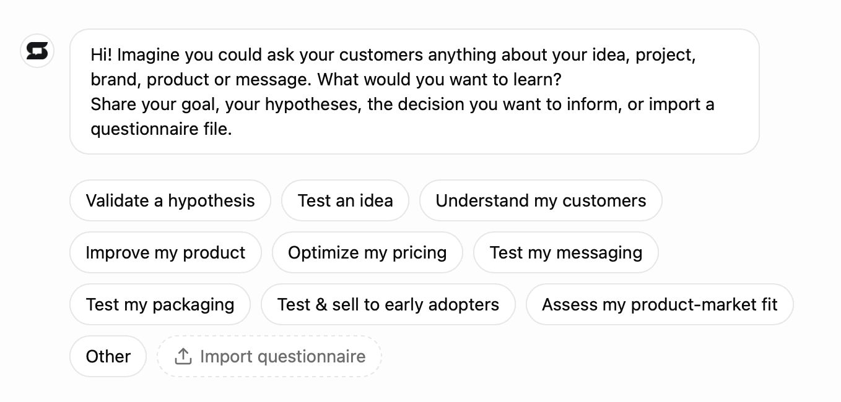Viewport: 841px width, 402px height.
Task: Select Improve my product chip
Action: 165,252
